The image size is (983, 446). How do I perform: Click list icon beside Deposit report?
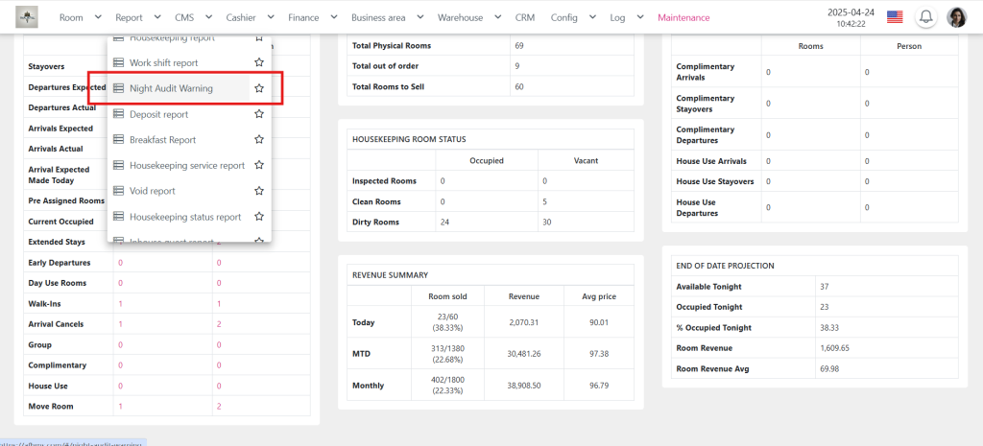tap(119, 114)
